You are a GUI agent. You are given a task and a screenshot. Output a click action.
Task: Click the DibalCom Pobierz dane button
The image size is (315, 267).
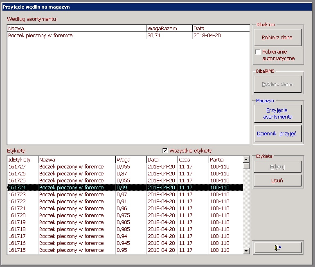point(277,38)
